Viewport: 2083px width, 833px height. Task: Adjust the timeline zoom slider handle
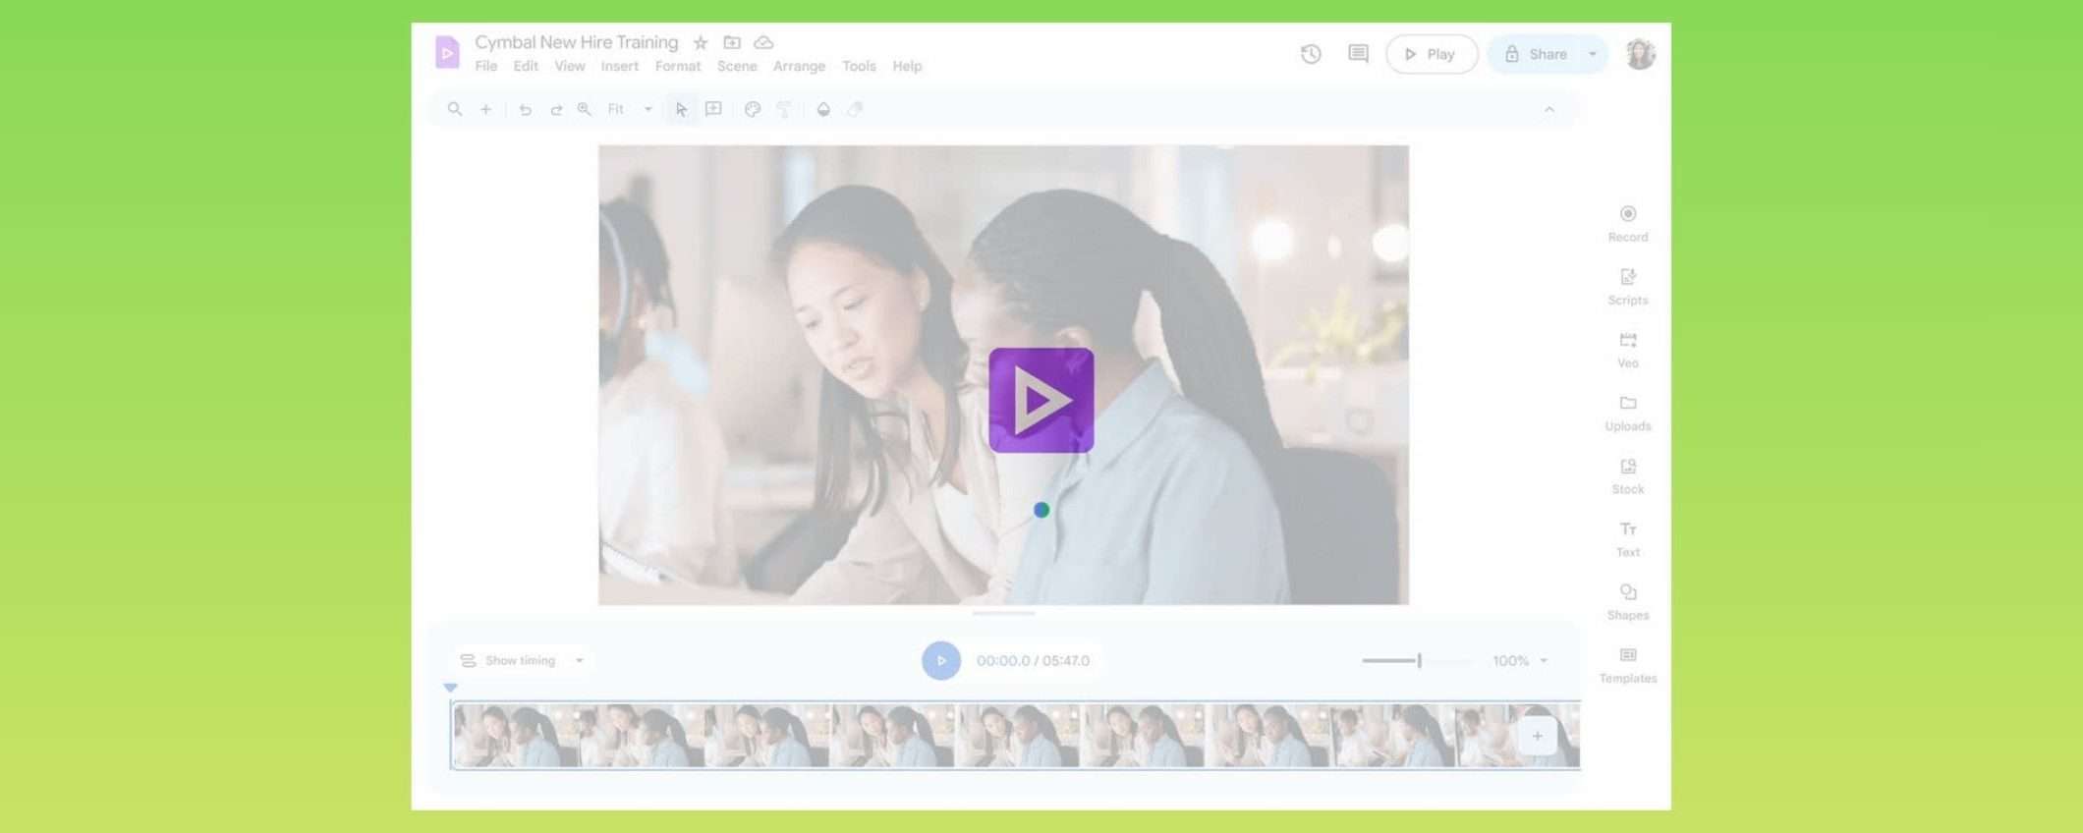pos(1419,660)
